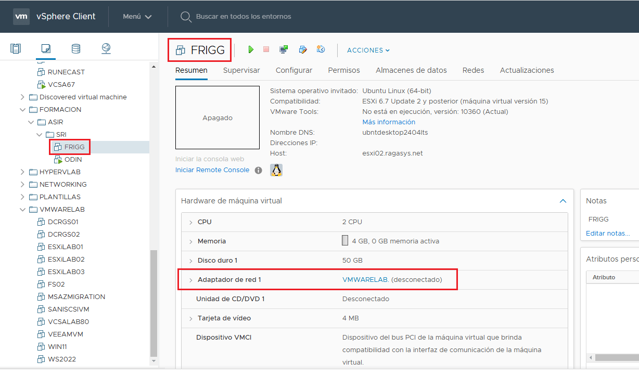Expand the NETWORKING folder
Image resolution: width=639 pixels, height=375 pixels.
pos(22,184)
